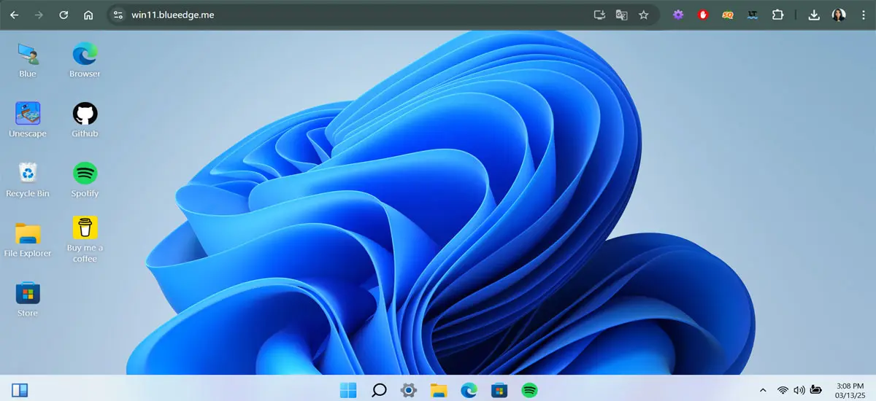
Task: Open the Wi-Fi network tray icon
Action: [783, 390]
